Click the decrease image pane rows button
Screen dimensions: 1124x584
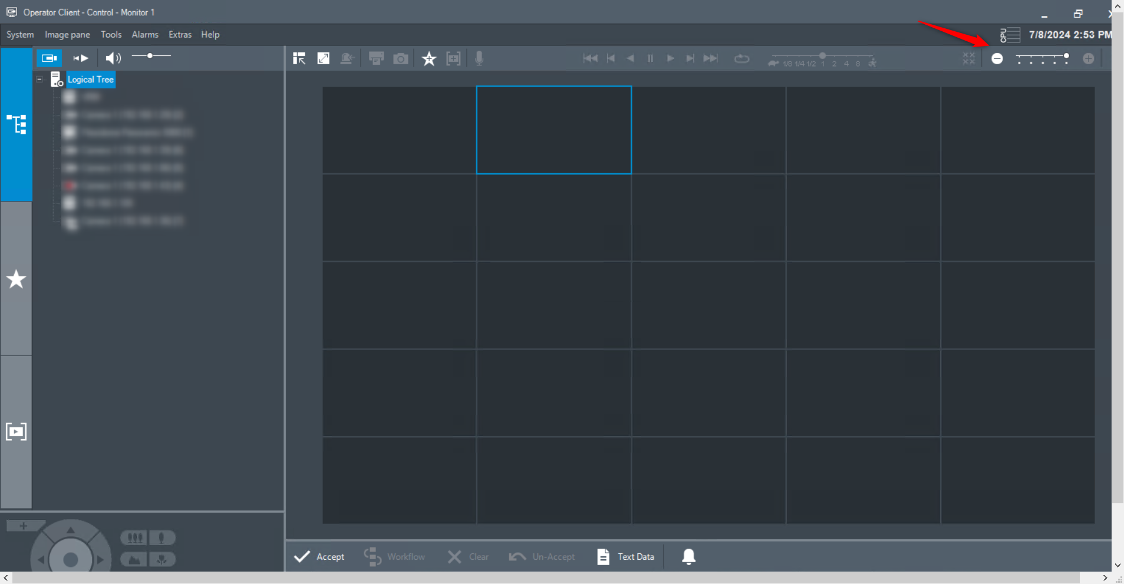coord(997,58)
